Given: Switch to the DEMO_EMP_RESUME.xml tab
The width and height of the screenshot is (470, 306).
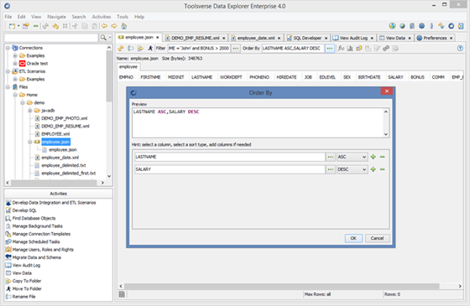Looking at the screenshot, I should (x=195, y=38).
